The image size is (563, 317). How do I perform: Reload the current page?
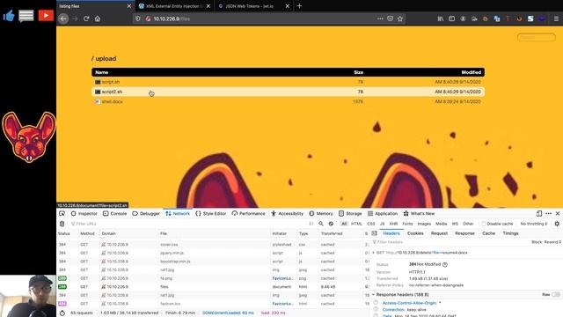point(86,18)
